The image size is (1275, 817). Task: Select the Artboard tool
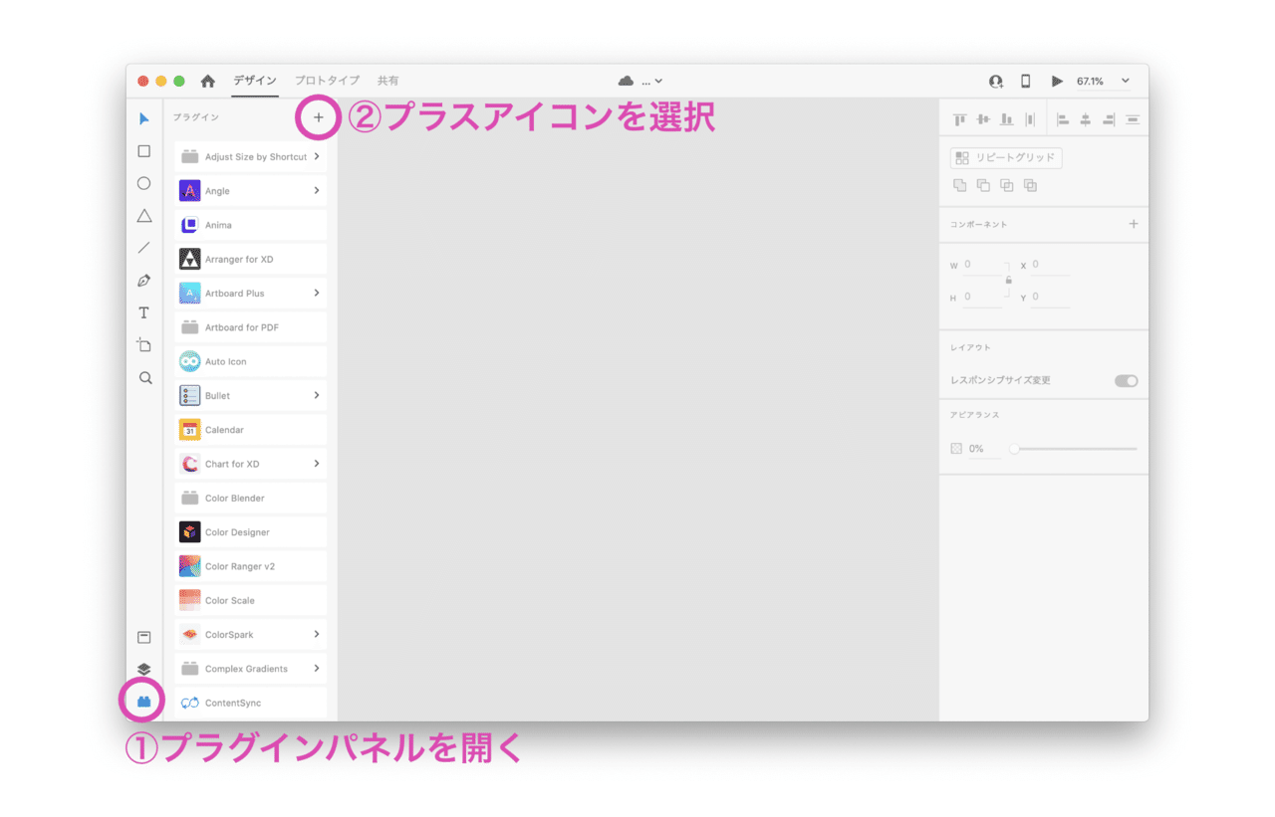pos(144,345)
